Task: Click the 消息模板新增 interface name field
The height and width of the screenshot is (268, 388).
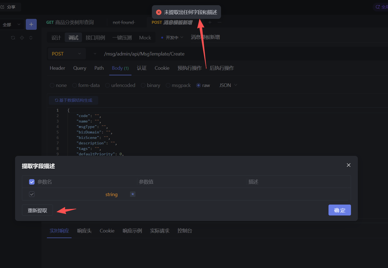Action: [x=205, y=37]
